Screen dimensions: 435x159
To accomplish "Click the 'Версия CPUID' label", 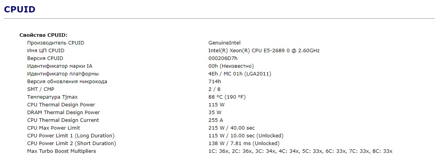I will click(45, 58).
